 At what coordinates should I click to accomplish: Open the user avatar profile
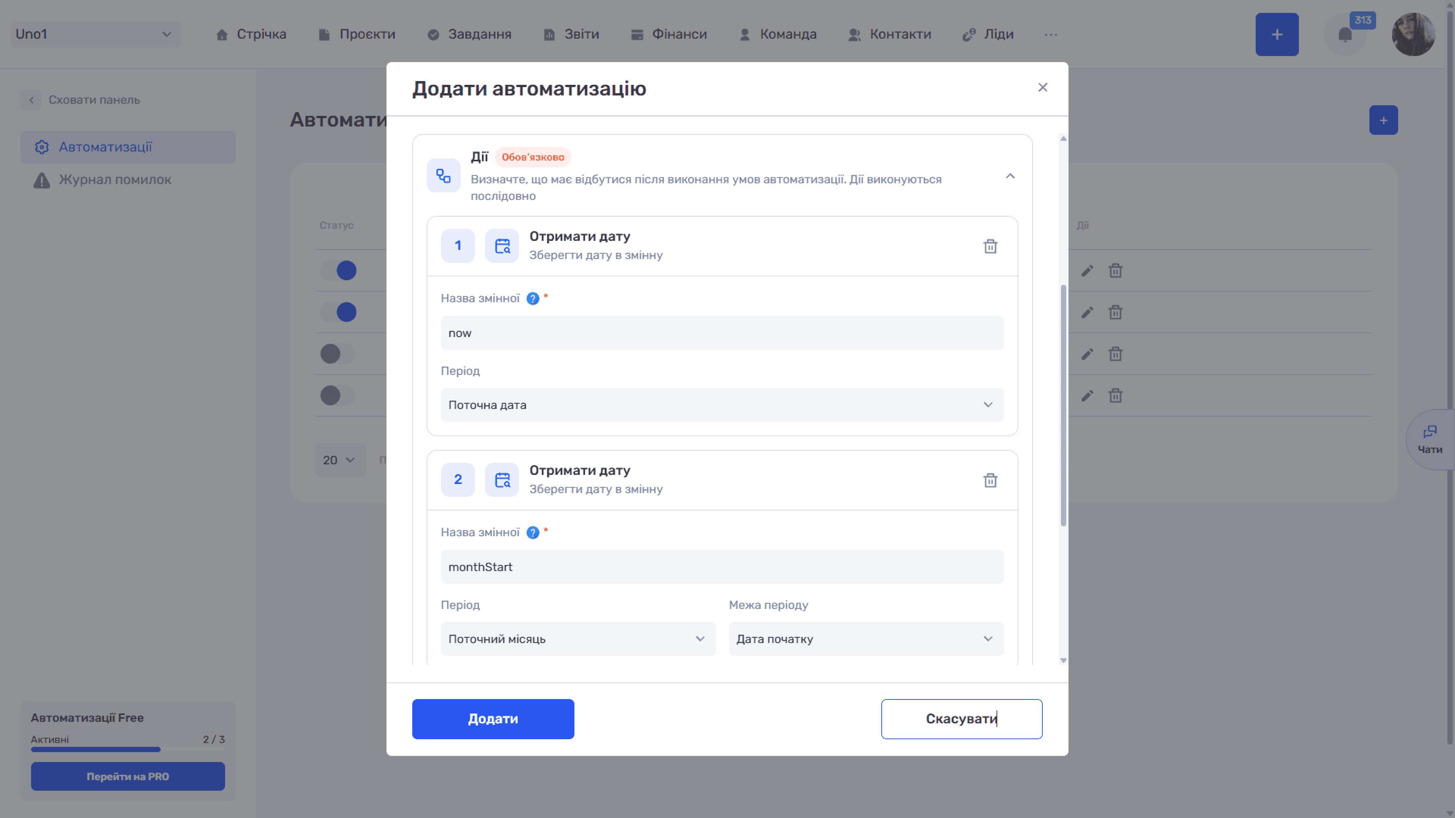tap(1413, 34)
